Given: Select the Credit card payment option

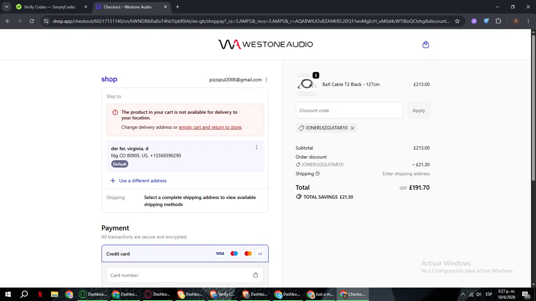Looking at the screenshot, I should 185,254.
